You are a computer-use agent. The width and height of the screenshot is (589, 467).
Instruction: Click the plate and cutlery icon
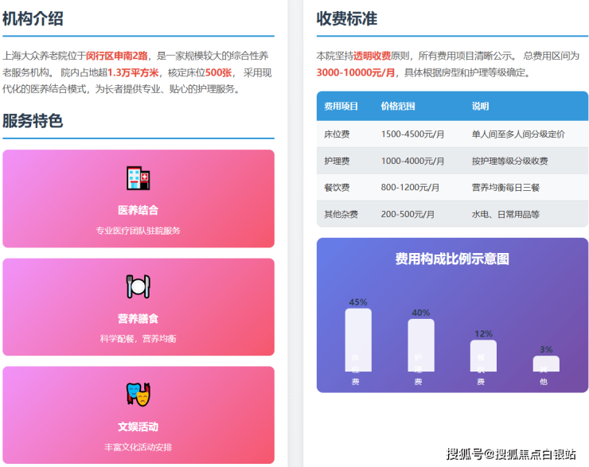coord(138,286)
